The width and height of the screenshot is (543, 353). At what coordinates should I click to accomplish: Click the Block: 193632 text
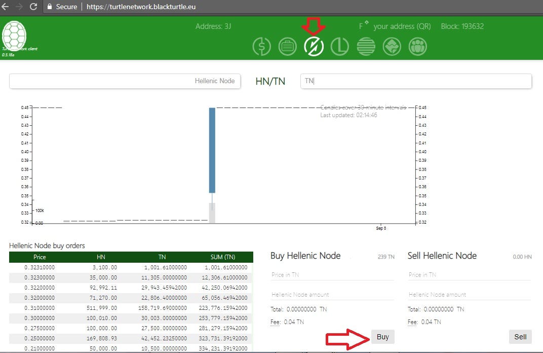pyautogui.click(x=462, y=26)
